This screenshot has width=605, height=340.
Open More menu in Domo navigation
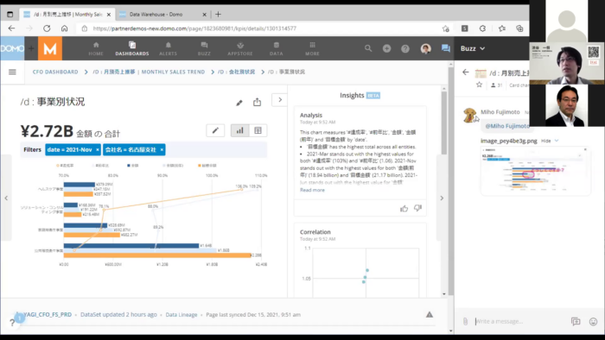pos(312,49)
